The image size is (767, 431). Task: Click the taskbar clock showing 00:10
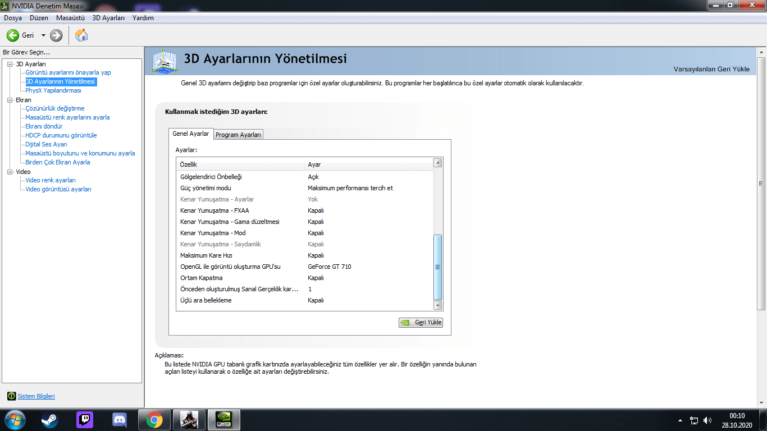point(737,420)
